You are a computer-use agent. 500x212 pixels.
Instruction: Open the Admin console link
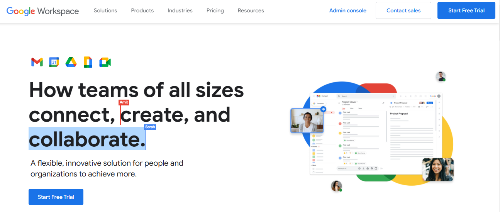tap(348, 10)
